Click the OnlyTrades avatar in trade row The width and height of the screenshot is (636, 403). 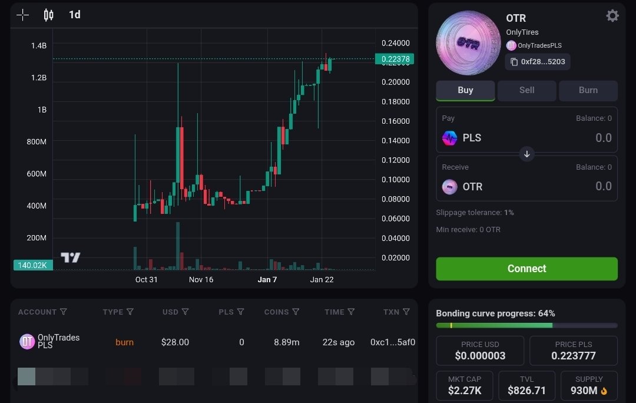pyautogui.click(x=27, y=342)
